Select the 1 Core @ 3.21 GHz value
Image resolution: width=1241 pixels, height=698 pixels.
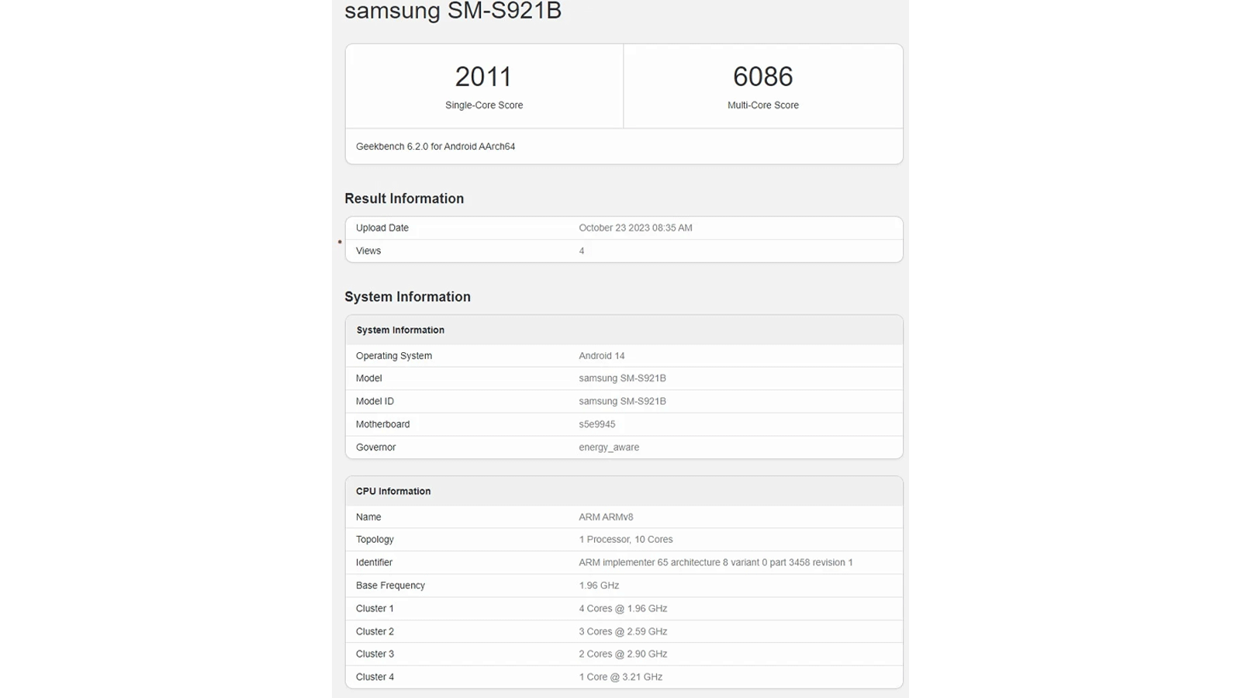click(620, 678)
